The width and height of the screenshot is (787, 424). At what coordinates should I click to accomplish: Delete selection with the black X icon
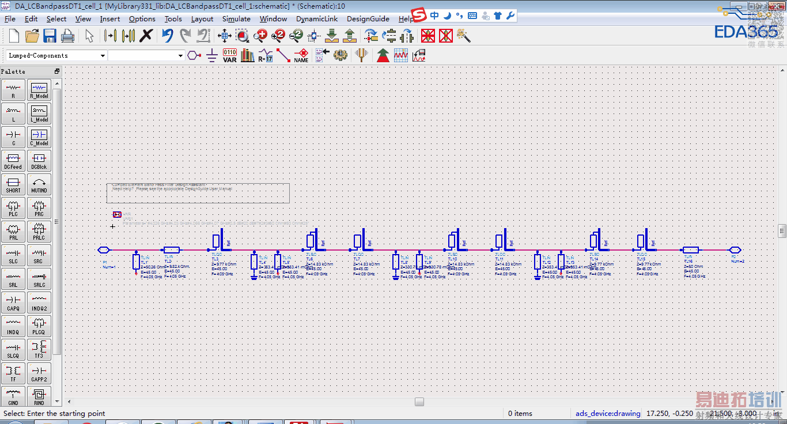click(x=146, y=36)
